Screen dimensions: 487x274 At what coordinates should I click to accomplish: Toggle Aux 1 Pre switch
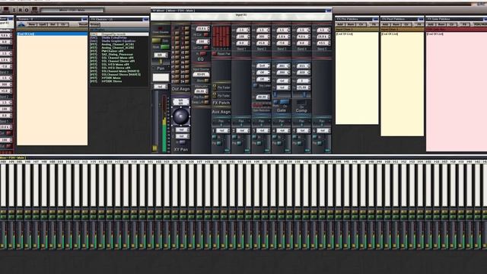219,143
